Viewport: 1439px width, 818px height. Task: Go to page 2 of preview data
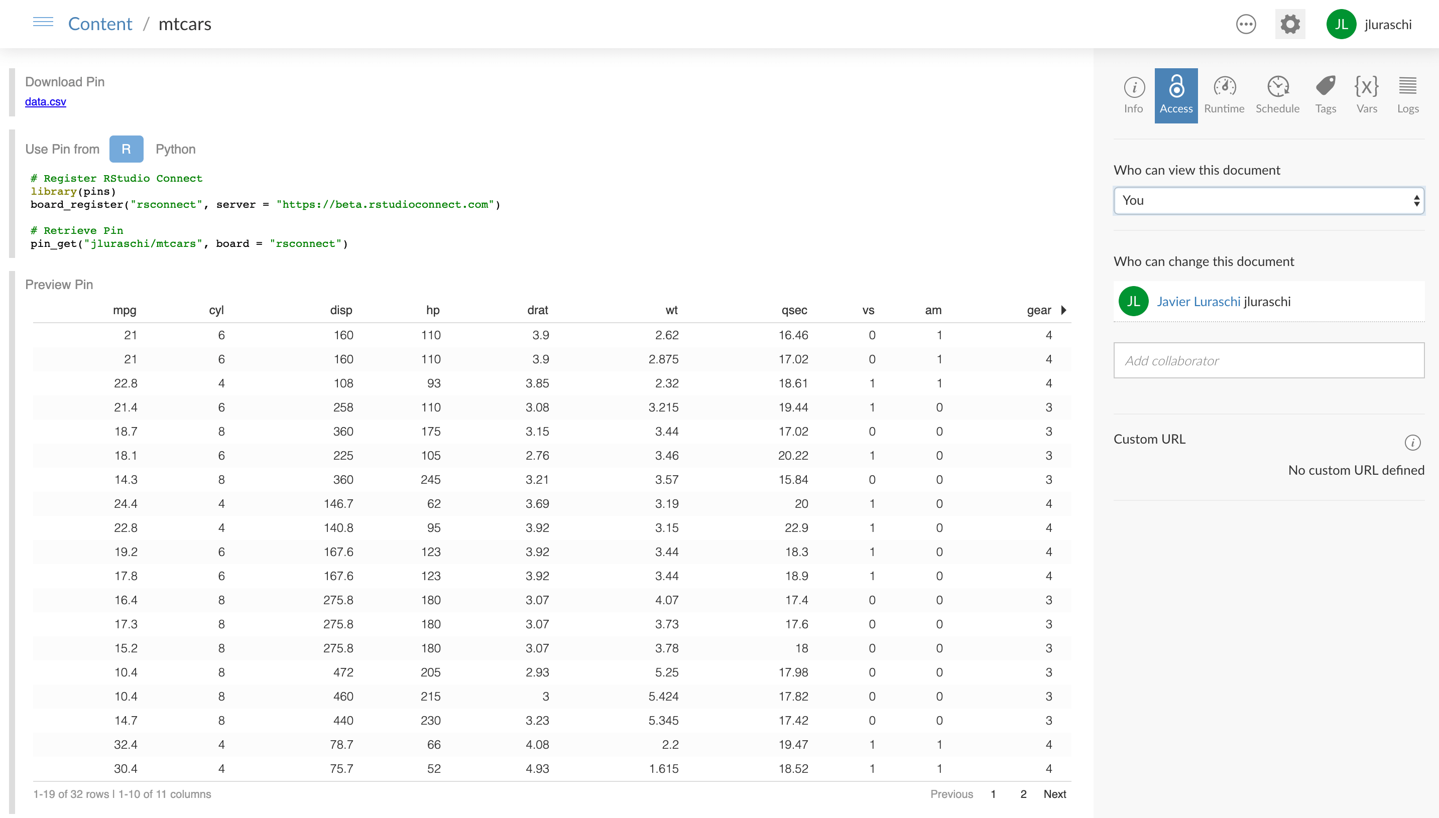[1023, 793]
